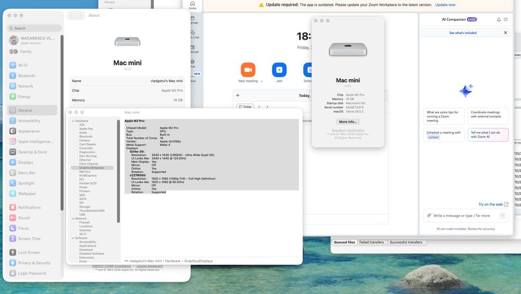Click the AI Companion message input field
Screen dimensions: 521x294
point(466,215)
